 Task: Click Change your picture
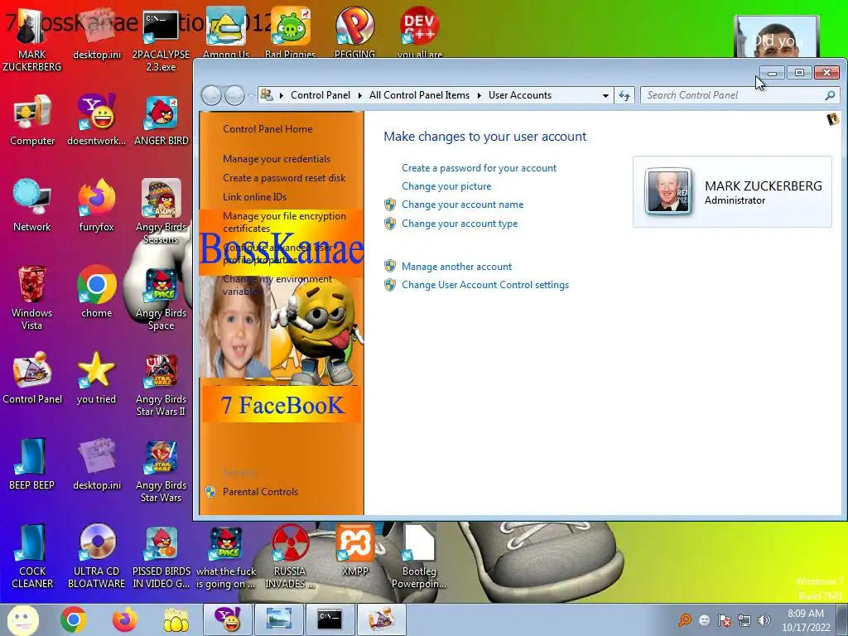click(x=446, y=186)
